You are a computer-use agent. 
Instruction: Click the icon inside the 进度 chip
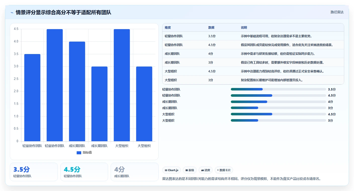pyautogui.click(x=202, y=170)
